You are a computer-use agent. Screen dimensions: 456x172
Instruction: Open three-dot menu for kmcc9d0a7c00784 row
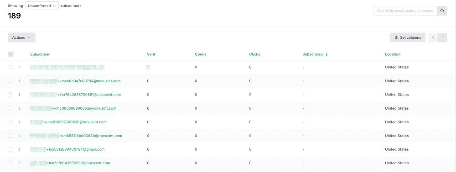point(19,81)
